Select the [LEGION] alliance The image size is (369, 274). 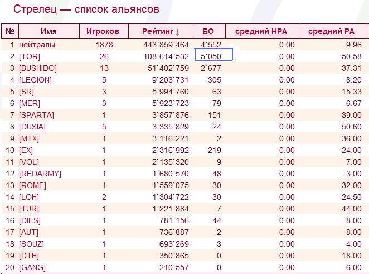[x=35, y=80]
